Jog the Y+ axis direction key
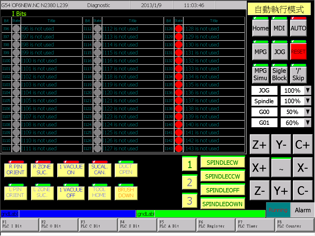 [281, 190]
